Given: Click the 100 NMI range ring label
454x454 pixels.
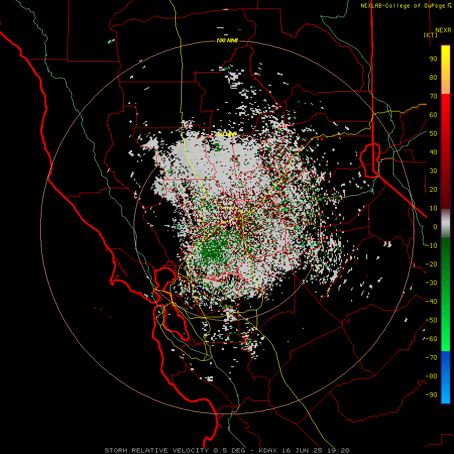Looking at the screenshot, I should (x=227, y=40).
